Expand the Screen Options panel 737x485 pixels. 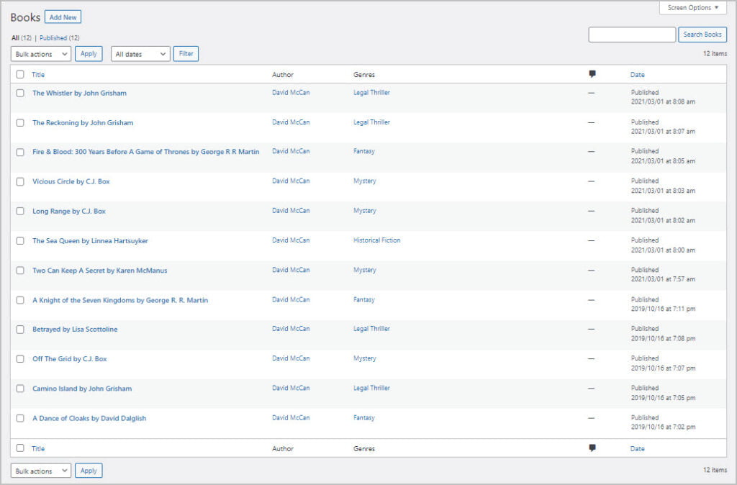pos(692,7)
